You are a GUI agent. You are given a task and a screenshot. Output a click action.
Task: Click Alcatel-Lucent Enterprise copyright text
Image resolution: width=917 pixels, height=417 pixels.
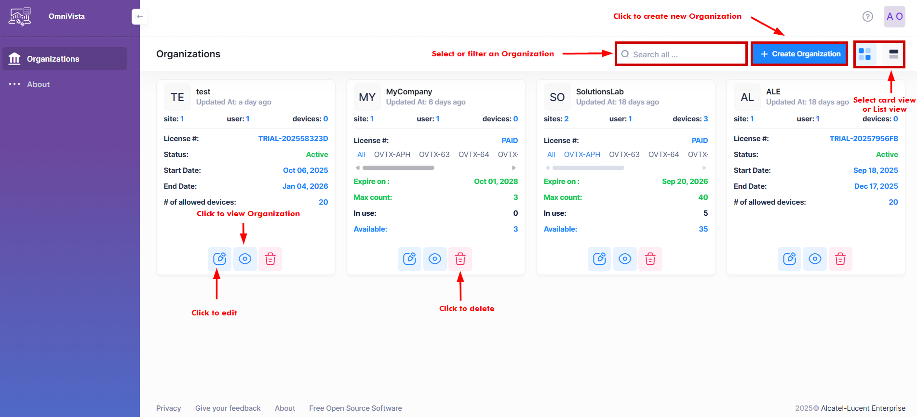[x=863, y=408]
